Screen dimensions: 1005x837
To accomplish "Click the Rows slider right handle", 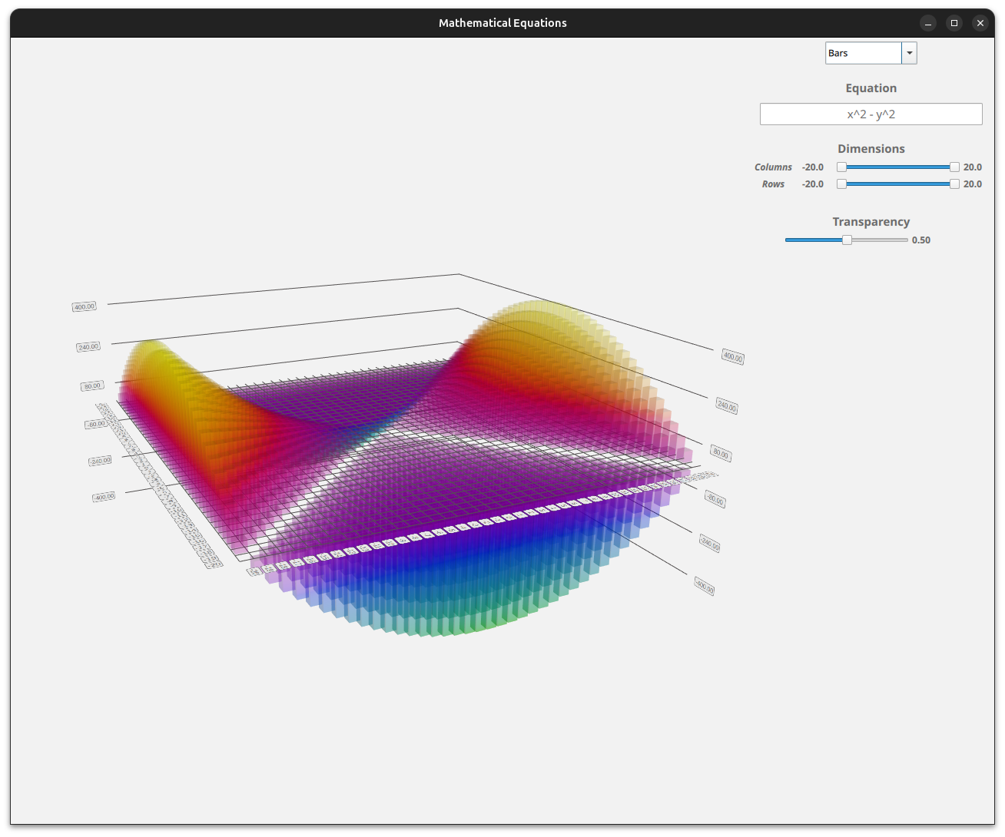I will pyautogui.click(x=954, y=184).
